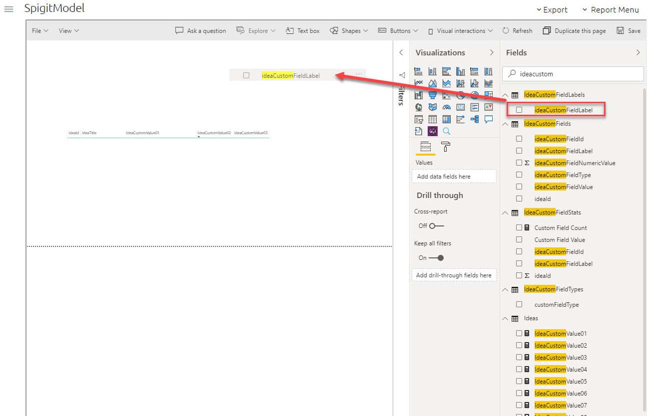Select the Q&A speech bubble visual
The height and width of the screenshot is (416, 652).
click(489, 119)
